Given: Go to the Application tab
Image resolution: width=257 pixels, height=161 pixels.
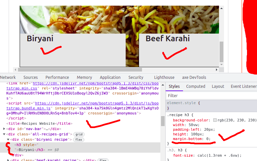Looking at the screenshot, I should tap(110, 77).
